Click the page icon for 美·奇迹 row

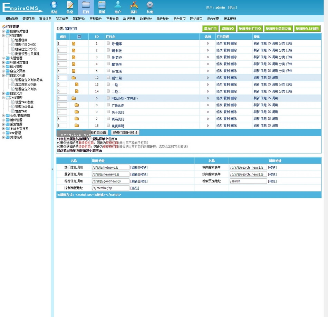[x=74, y=57]
